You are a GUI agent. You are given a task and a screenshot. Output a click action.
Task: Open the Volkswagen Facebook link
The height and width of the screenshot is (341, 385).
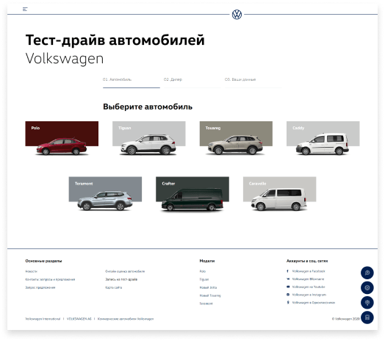click(309, 271)
